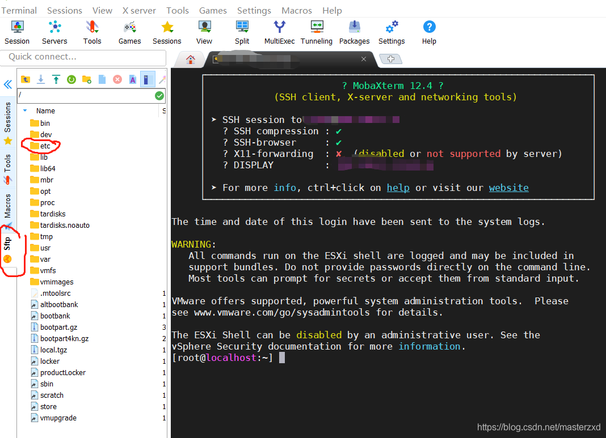Switch to the Sftp sidebar tab
The height and width of the screenshot is (438, 606).
[8, 250]
